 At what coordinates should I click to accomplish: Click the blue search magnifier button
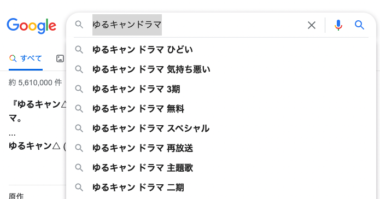pyautogui.click(x=359, y=25)
